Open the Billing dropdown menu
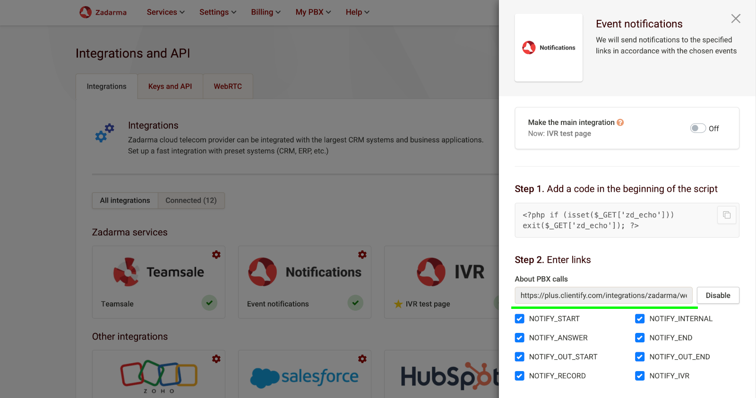Image resolution: width=756 pixels, height=398 pixels. point(266,12)
